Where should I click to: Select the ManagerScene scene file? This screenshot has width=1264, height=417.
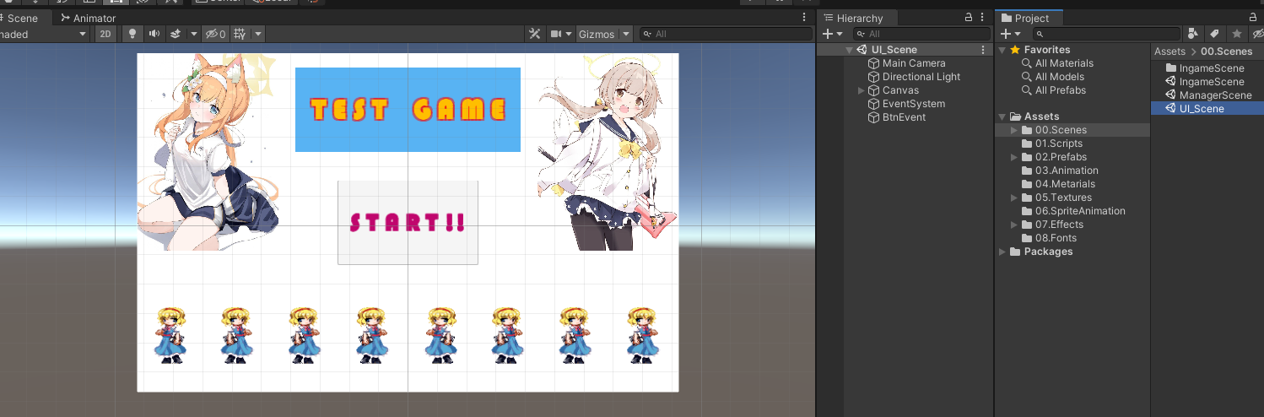1207,95
